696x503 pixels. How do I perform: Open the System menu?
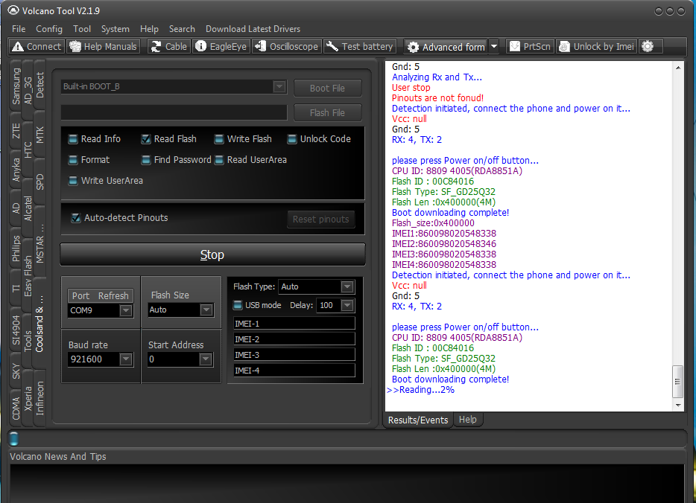[115, 29]
